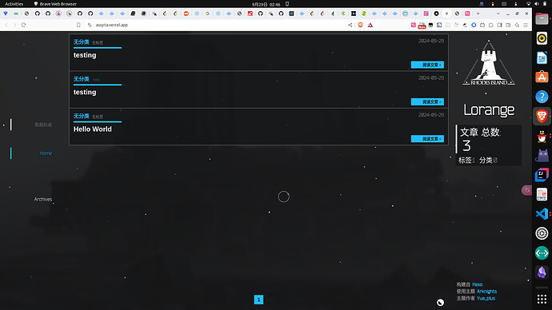Toggle the dark mode moon button

440,302
